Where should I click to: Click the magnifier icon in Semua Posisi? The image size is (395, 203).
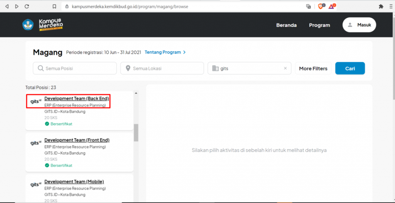(x=40, y=68)
